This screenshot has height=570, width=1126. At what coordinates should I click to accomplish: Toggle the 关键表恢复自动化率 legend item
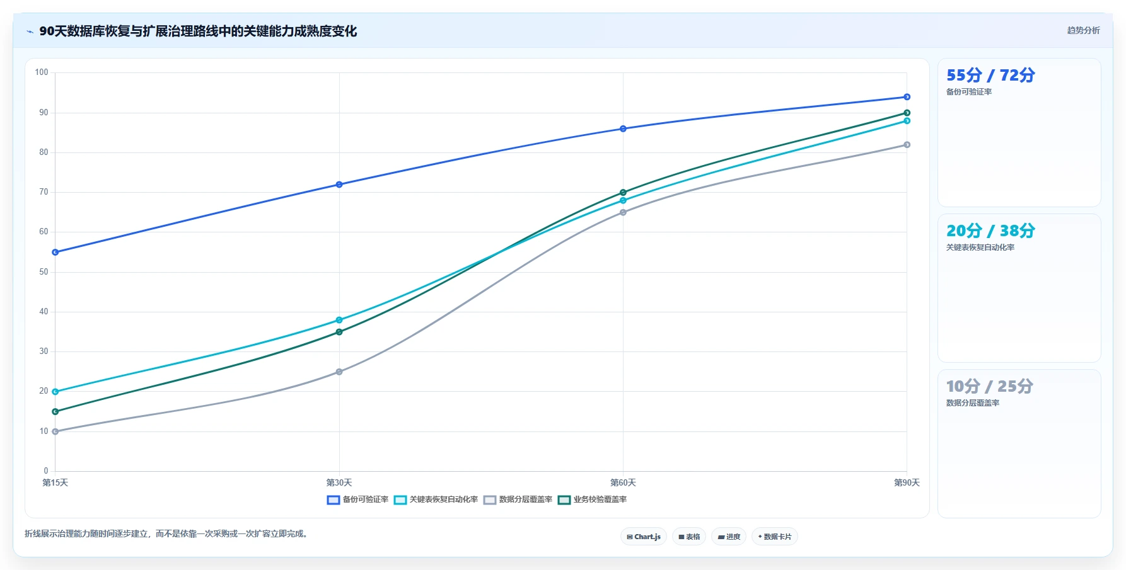coord(436,499)
